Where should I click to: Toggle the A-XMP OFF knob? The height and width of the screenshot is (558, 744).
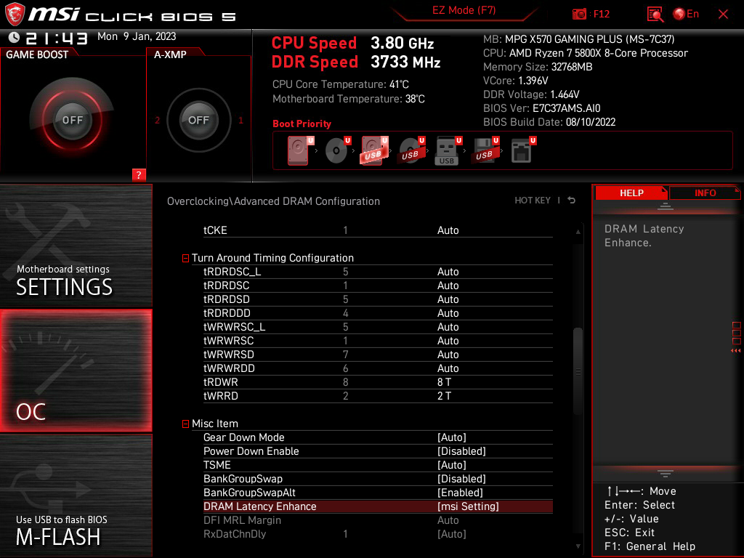coord(198,120)
